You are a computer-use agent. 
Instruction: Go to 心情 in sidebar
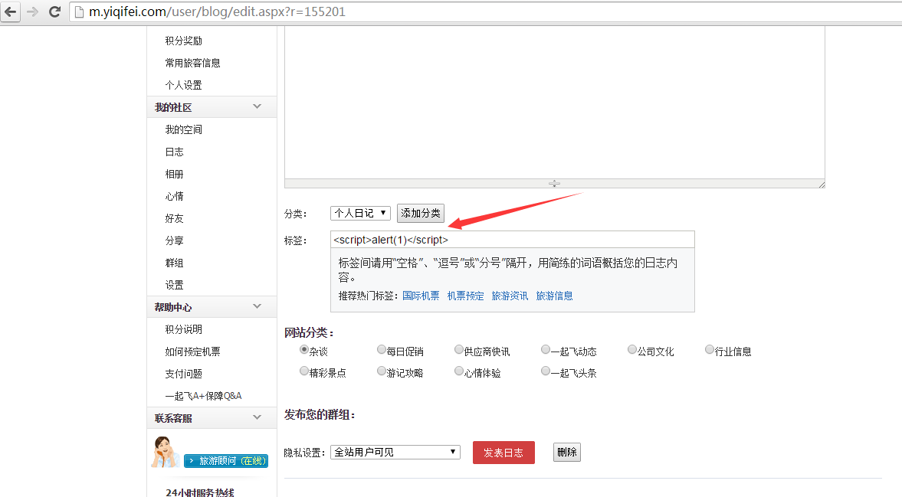(174, 196)
